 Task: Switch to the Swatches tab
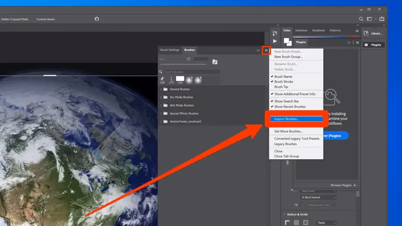301,31
